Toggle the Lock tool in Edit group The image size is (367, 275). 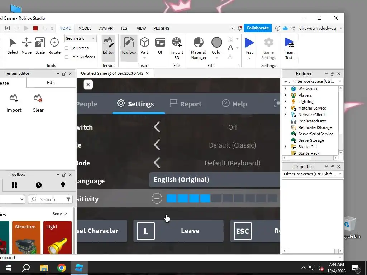230,48
